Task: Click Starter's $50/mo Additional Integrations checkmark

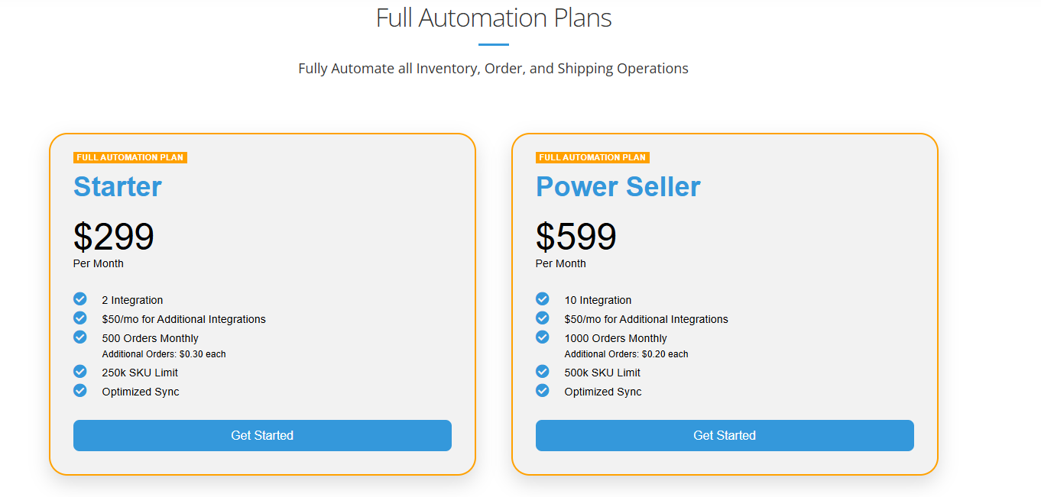Action: (x=80, y=318)
